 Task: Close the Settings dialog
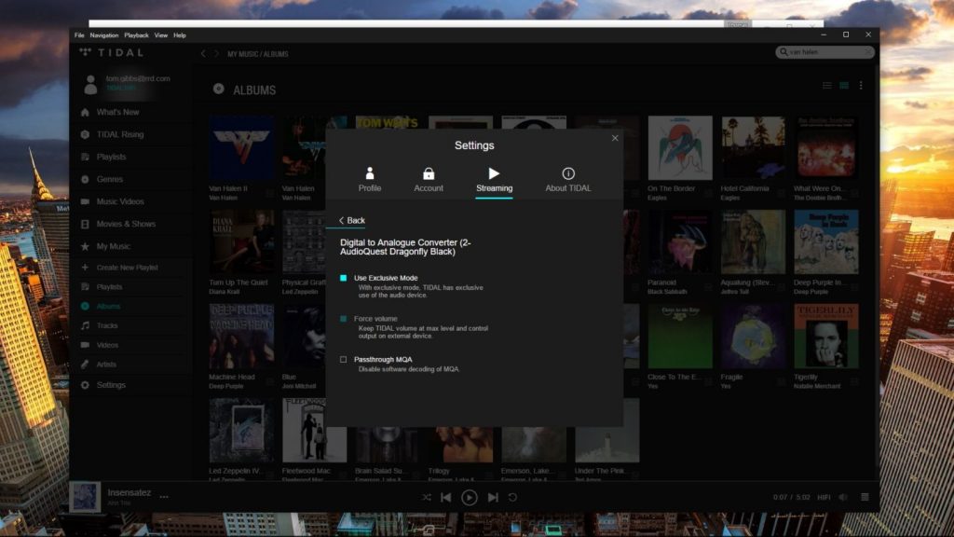coord(615,138)
